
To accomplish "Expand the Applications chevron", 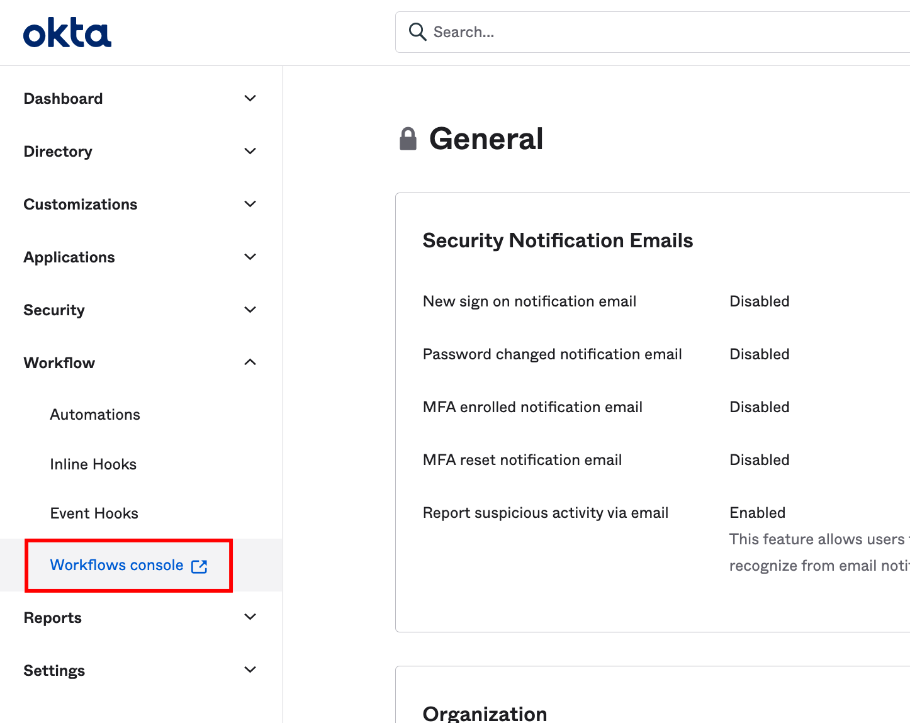I will (250, 257).
